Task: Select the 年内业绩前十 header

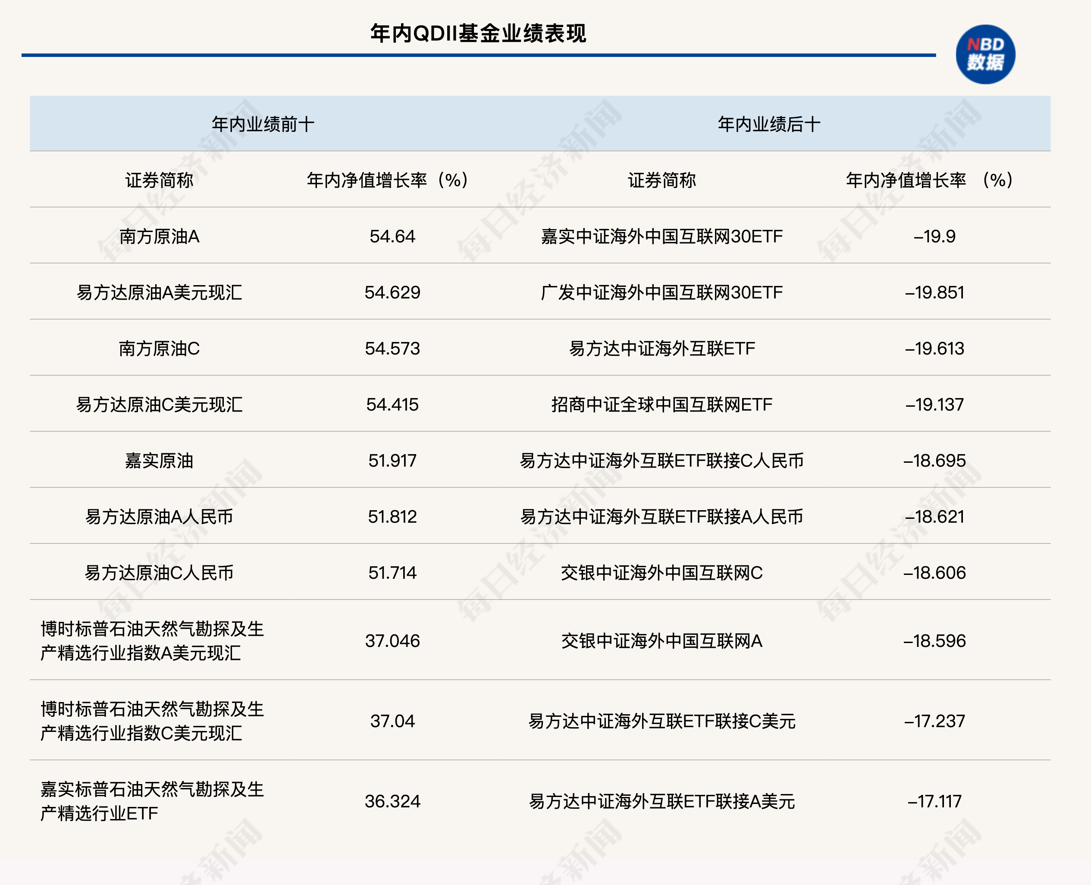Action: tap(263, 124)
